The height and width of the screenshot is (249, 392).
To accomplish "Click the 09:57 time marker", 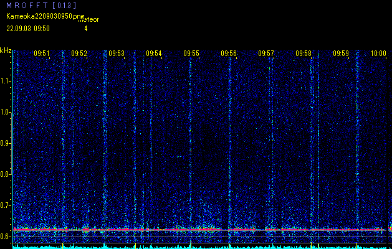I will point(266,54).
